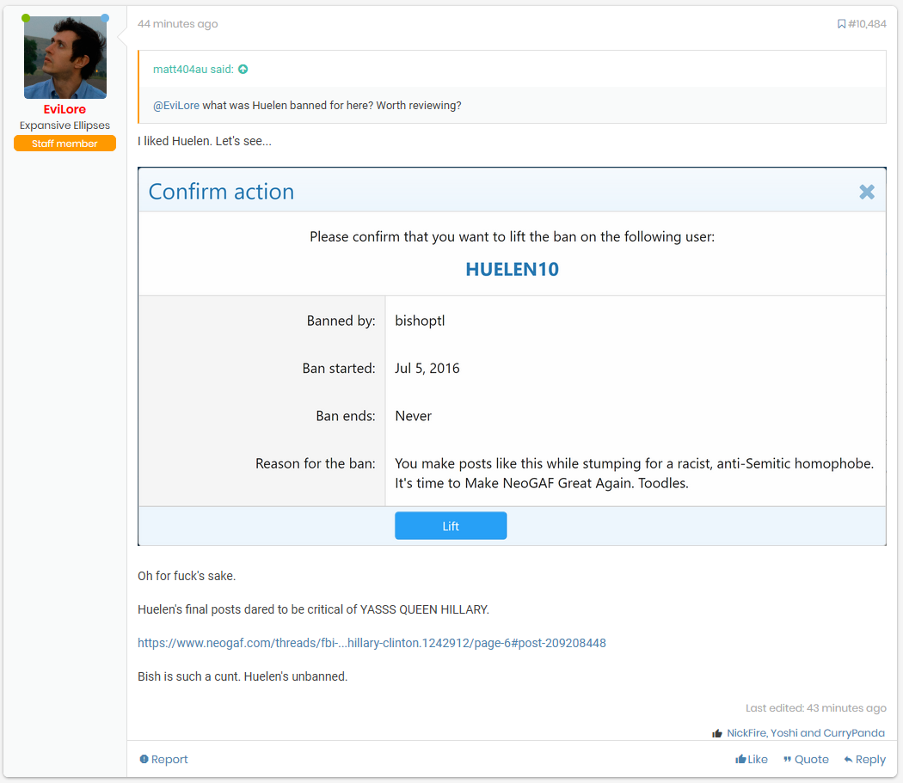Click the 'Never' ban end value
Image resolution: width=903 pixels, height=783 pixels.
coord(413,416)
